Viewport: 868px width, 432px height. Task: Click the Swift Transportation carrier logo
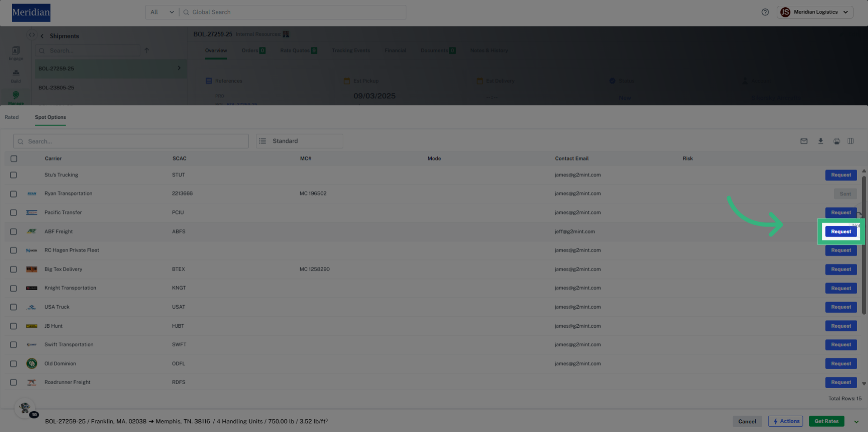[x=32, y=345]
